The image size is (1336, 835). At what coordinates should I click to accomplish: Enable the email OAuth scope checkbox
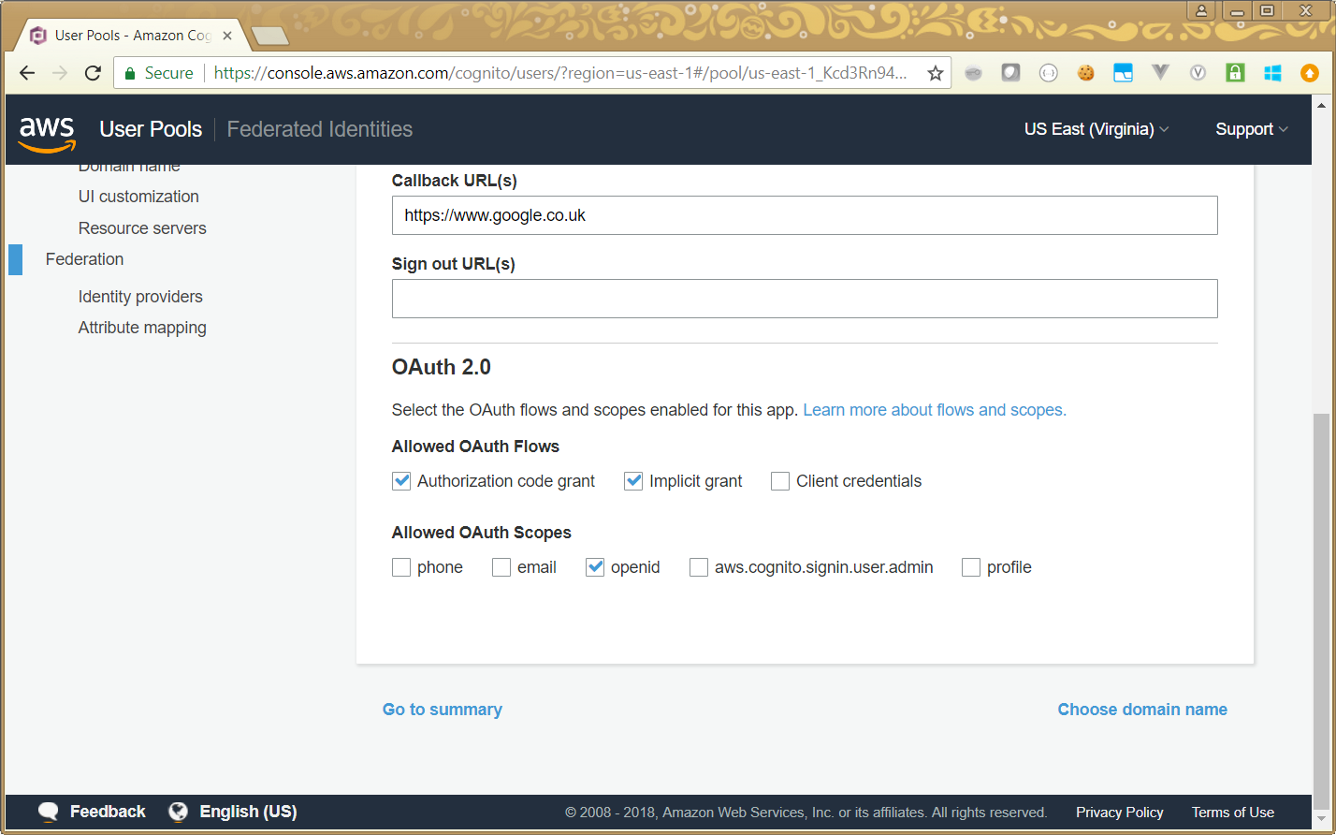point(501,567)
